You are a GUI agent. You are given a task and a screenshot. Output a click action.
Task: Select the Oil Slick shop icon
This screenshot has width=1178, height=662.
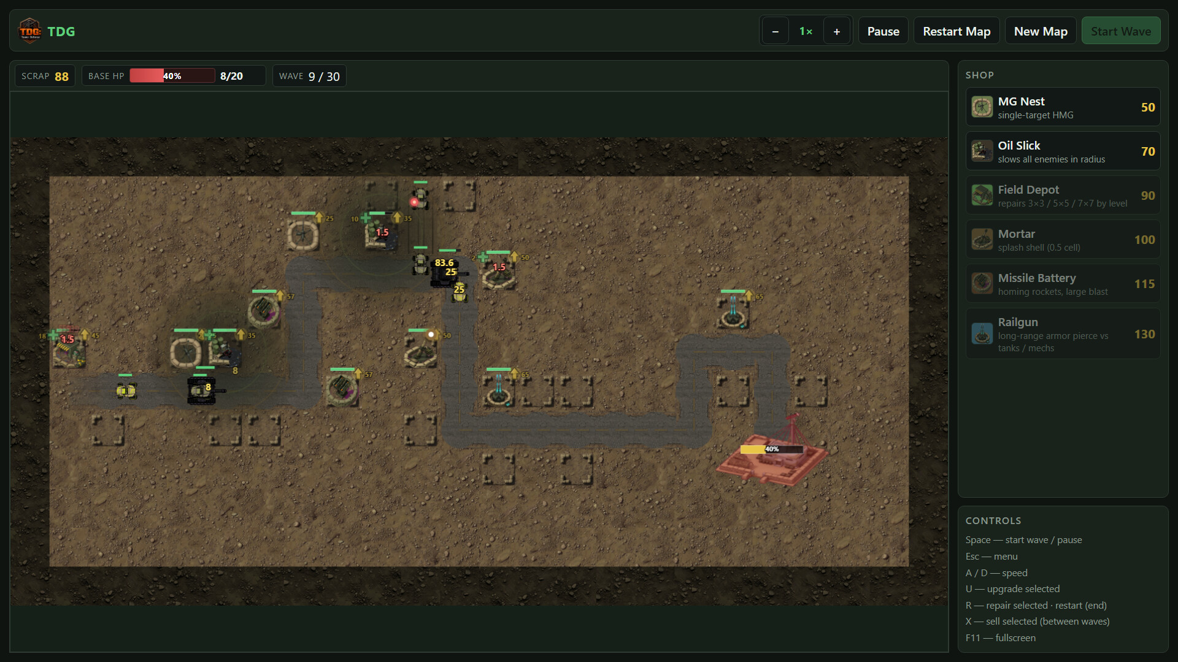[x=982, y=151]
